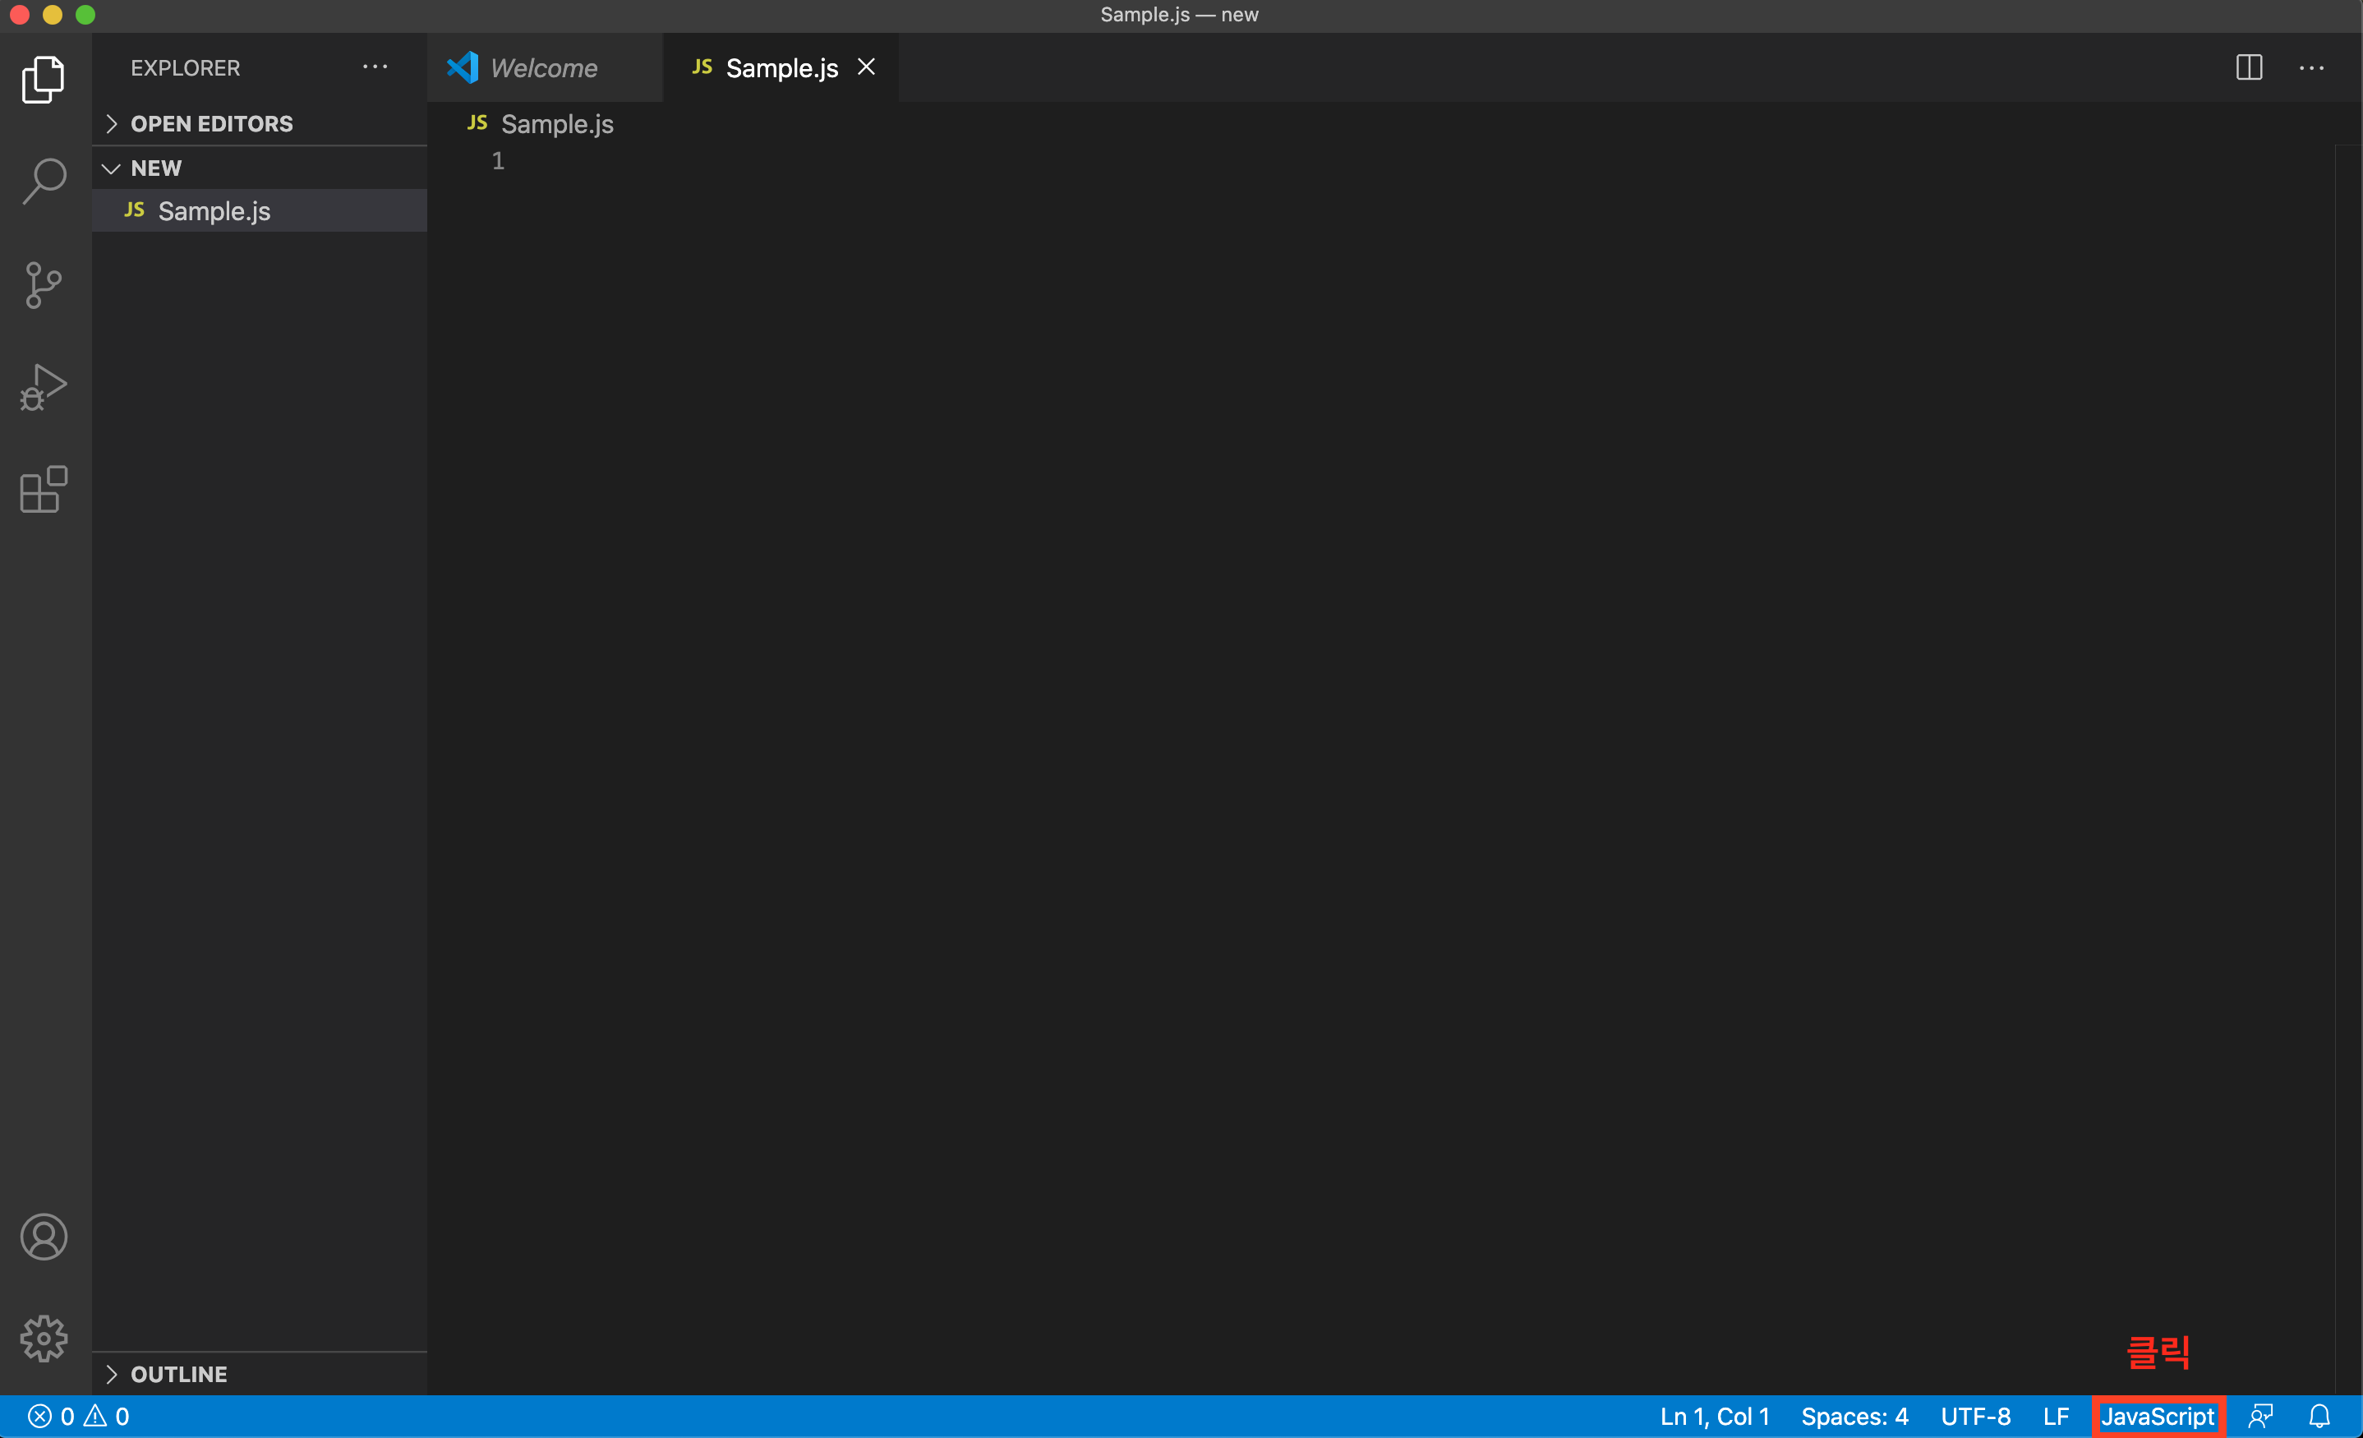Screen dimensions: 2363x1438
Task: Open the Extensions view
Action: (44, 489)
